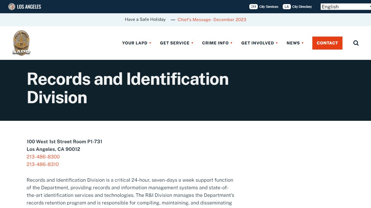Click the City Directory link text
Screen dimensions: 371x208
[x=302, y=7]
